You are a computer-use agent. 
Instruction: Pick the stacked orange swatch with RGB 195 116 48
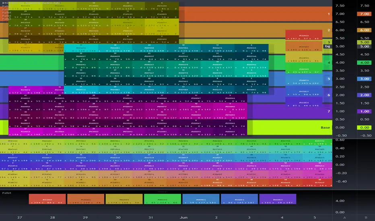click(304, 46)
